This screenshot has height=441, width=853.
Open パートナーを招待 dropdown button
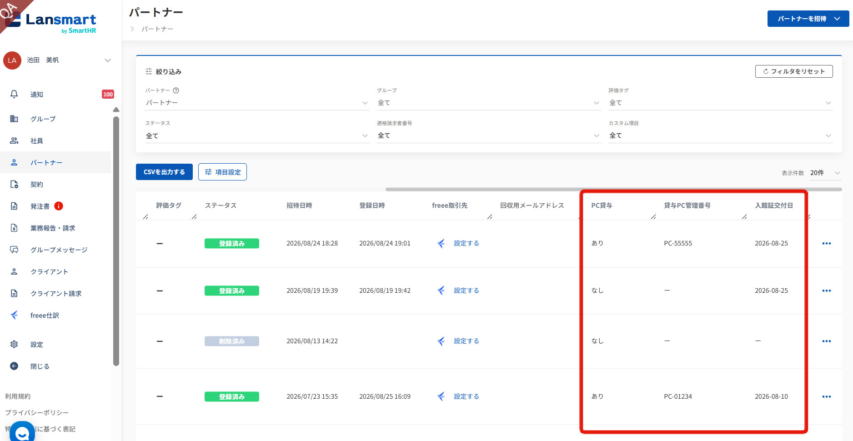pyautogui.click(x=808, y=19)
